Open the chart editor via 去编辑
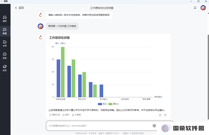The width and height of the screenshot is (209, 135). (x=76, y=115)
